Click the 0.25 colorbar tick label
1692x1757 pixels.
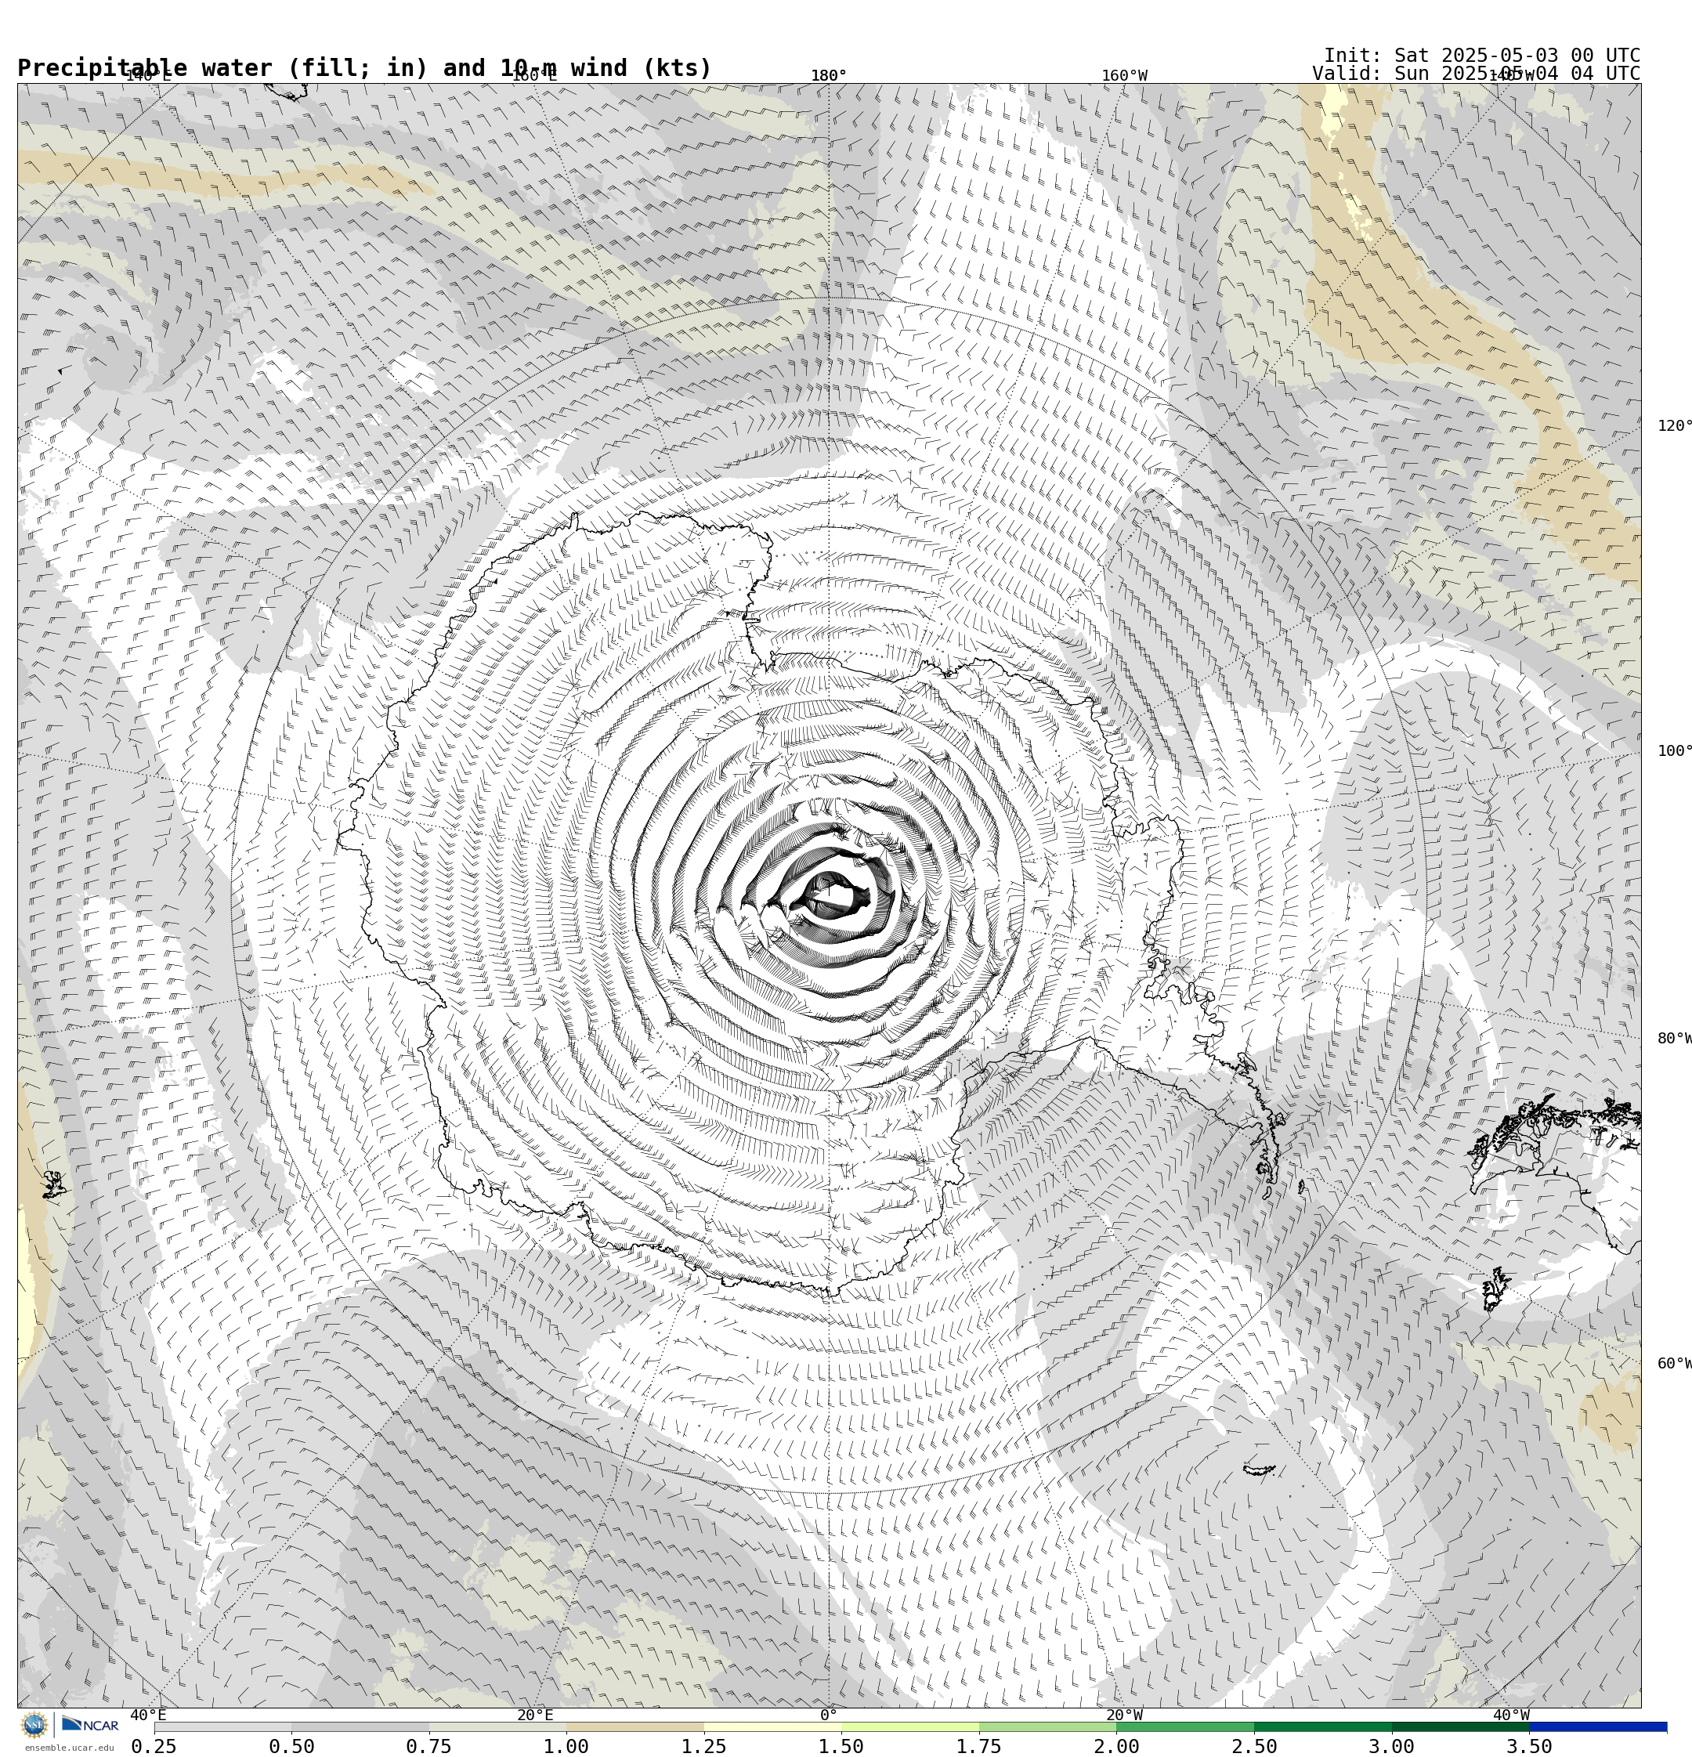[x=154, y=1746]
